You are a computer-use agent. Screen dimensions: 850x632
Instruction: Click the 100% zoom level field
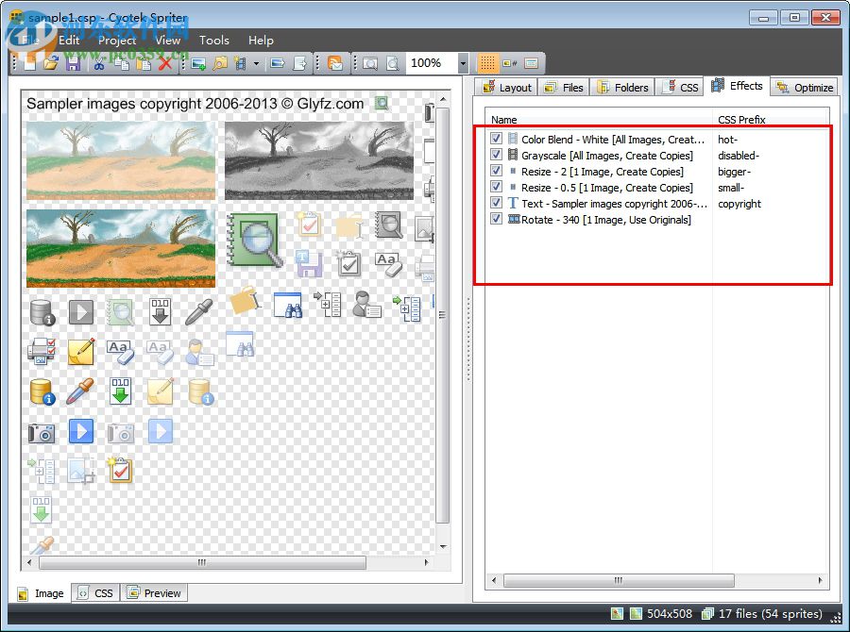point(432,63)
